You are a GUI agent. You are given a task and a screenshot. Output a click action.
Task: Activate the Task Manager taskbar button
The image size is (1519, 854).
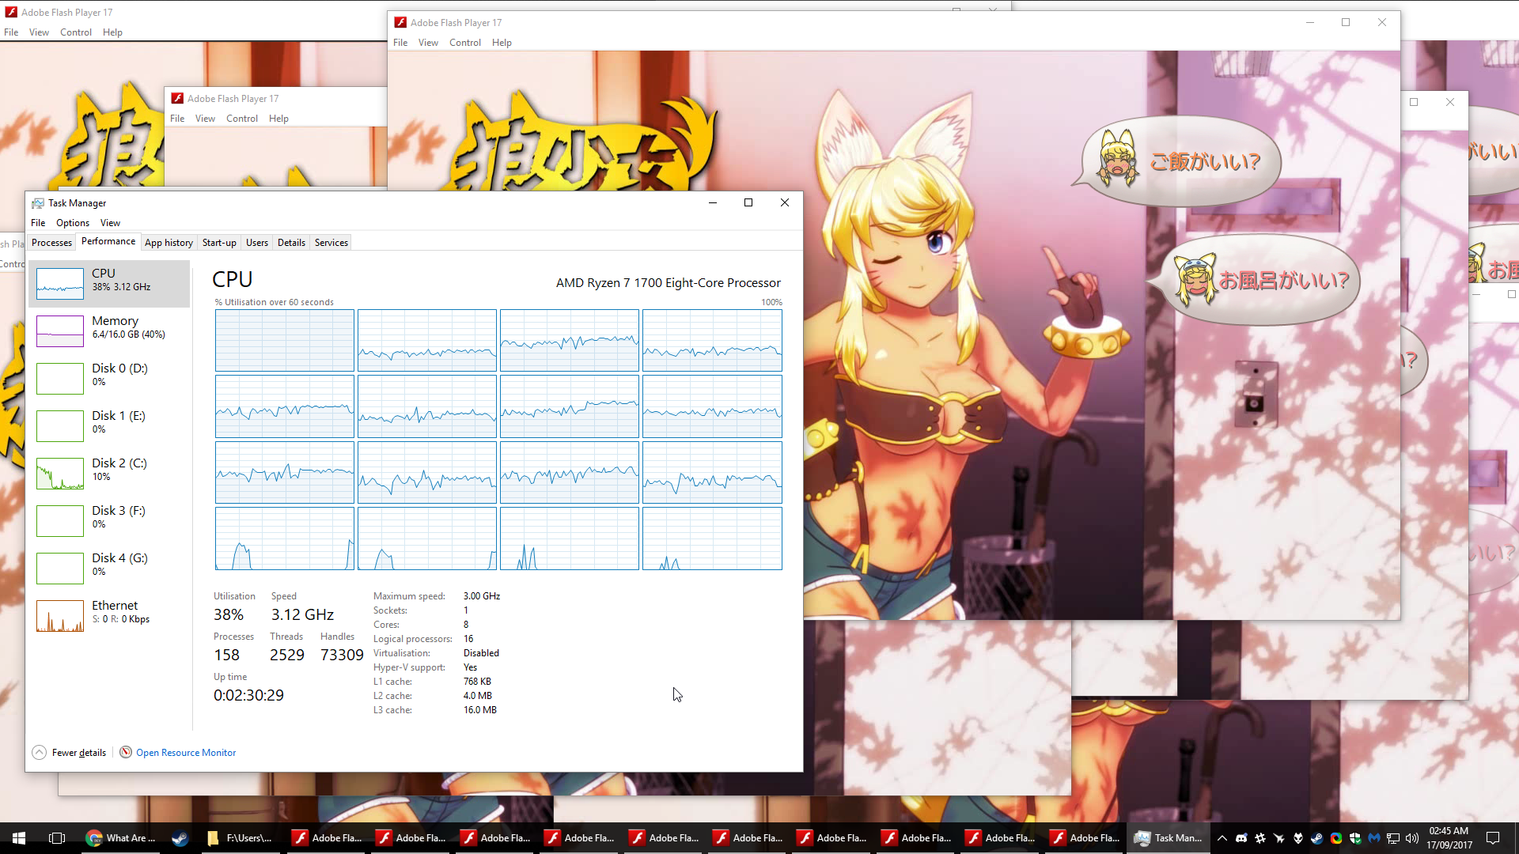[x=1169, y=838]
